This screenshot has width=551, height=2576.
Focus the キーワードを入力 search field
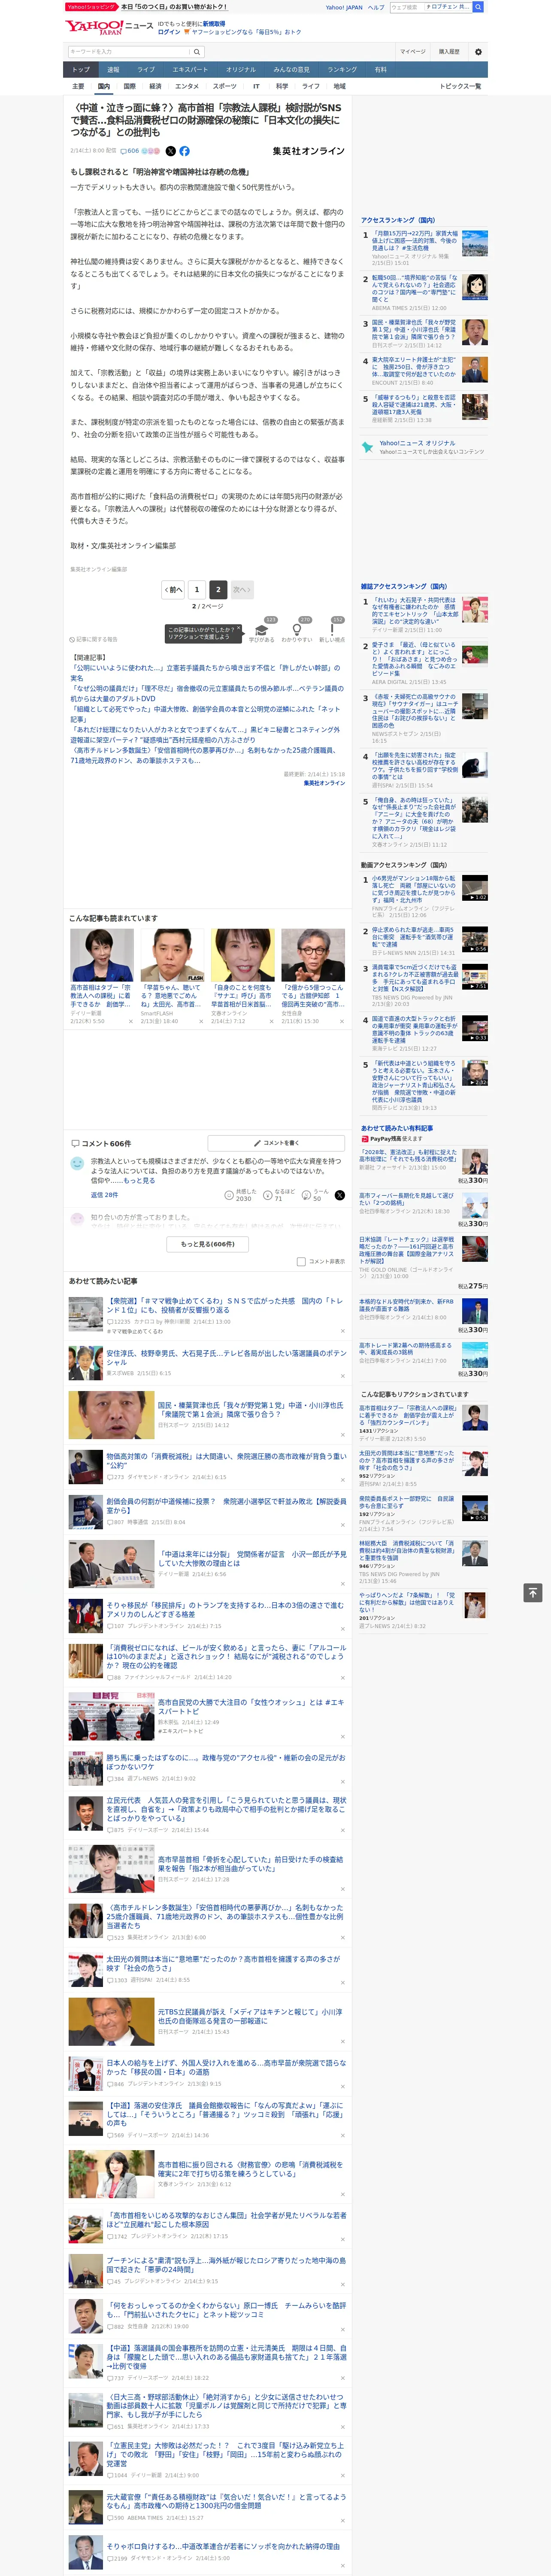pyautogui.click(x=129, y=51)
